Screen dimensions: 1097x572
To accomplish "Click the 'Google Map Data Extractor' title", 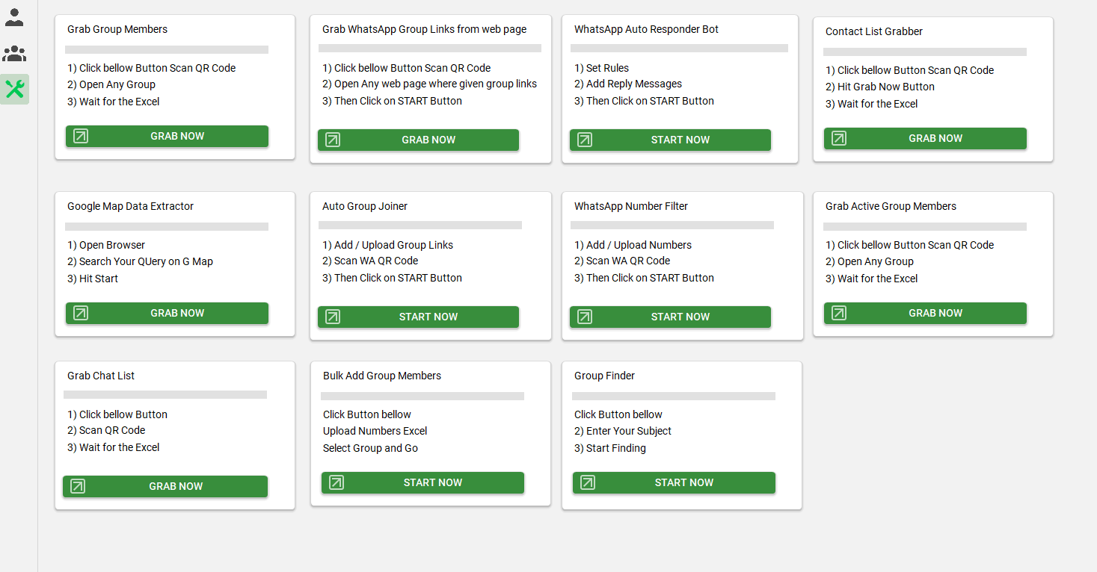I will click(x=130, y=206).
